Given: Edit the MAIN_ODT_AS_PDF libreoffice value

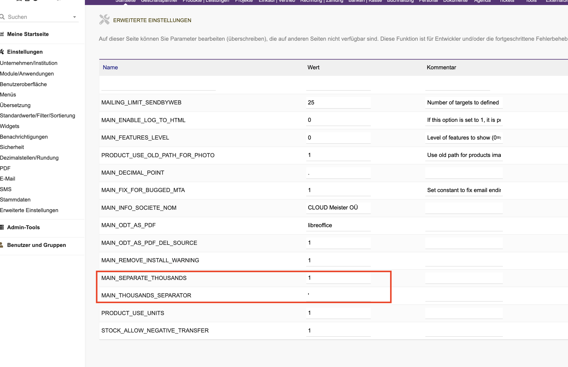Looking at the screenshot, I should click(338, 225).
